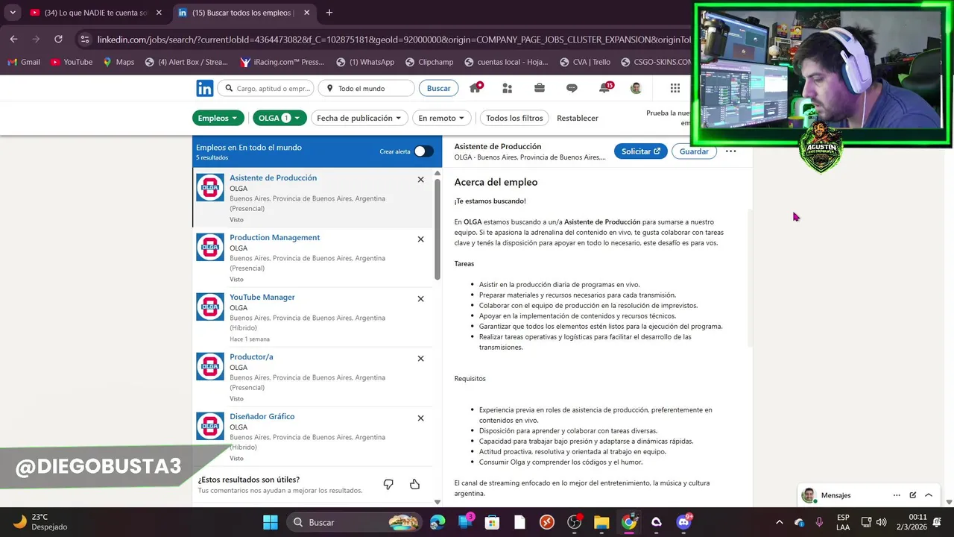Click Chrome address bar URL
954x537 pixels.
394,39
